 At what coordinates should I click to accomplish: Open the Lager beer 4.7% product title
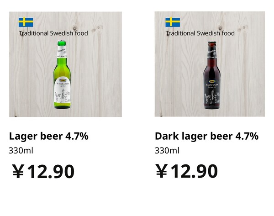coord(49,136)
